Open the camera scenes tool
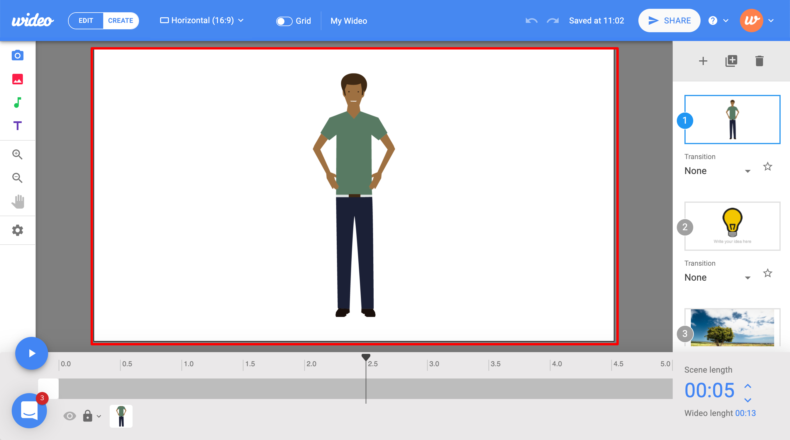This screenshot has height=440, width=790. (18, 55)
